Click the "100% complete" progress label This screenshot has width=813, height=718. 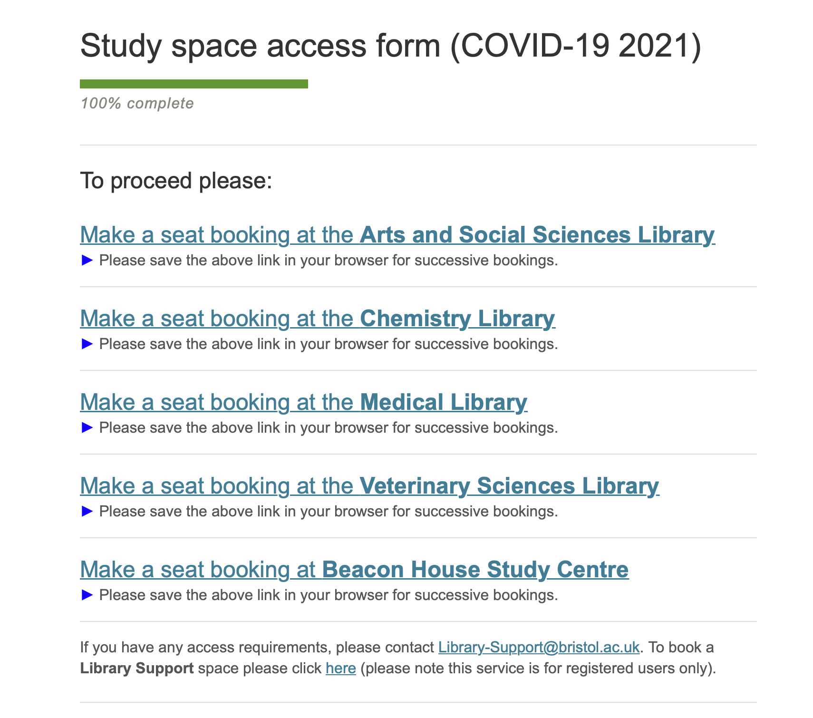137,104
